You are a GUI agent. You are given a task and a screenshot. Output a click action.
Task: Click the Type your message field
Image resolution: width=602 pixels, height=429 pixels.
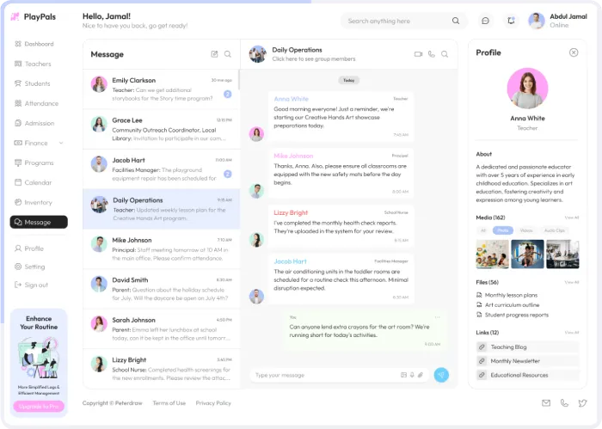(322, 375)
